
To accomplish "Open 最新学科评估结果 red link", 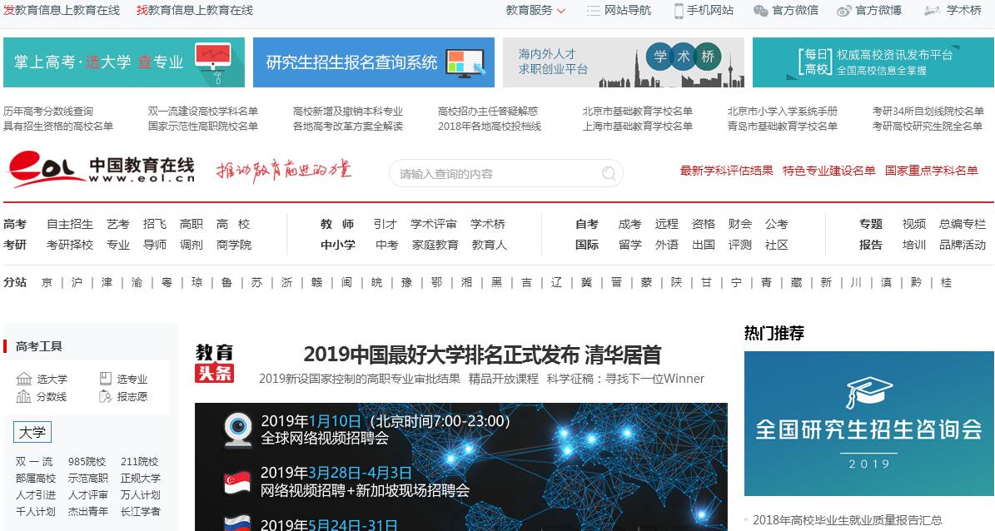I will (726, 171).
